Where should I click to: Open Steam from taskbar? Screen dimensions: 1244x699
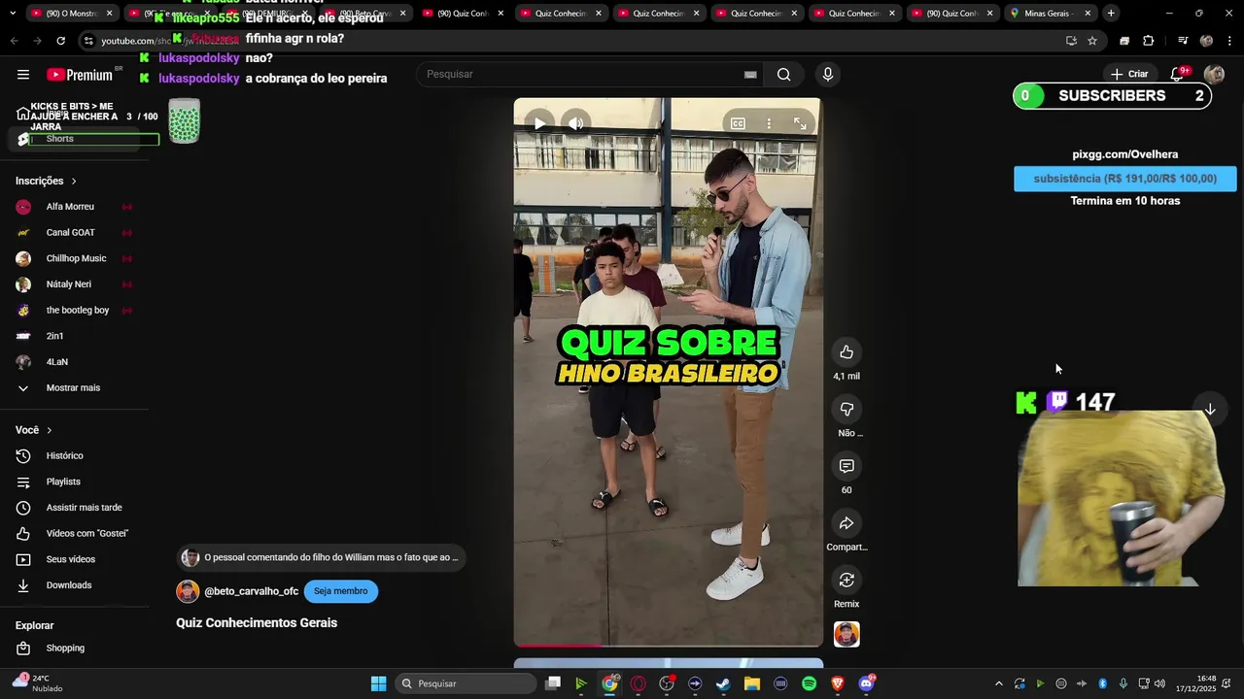click(723, 683)
